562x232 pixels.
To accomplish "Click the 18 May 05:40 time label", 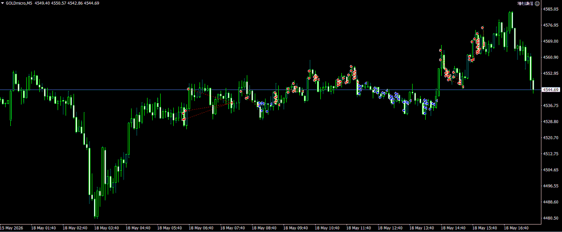I will 170,228.
